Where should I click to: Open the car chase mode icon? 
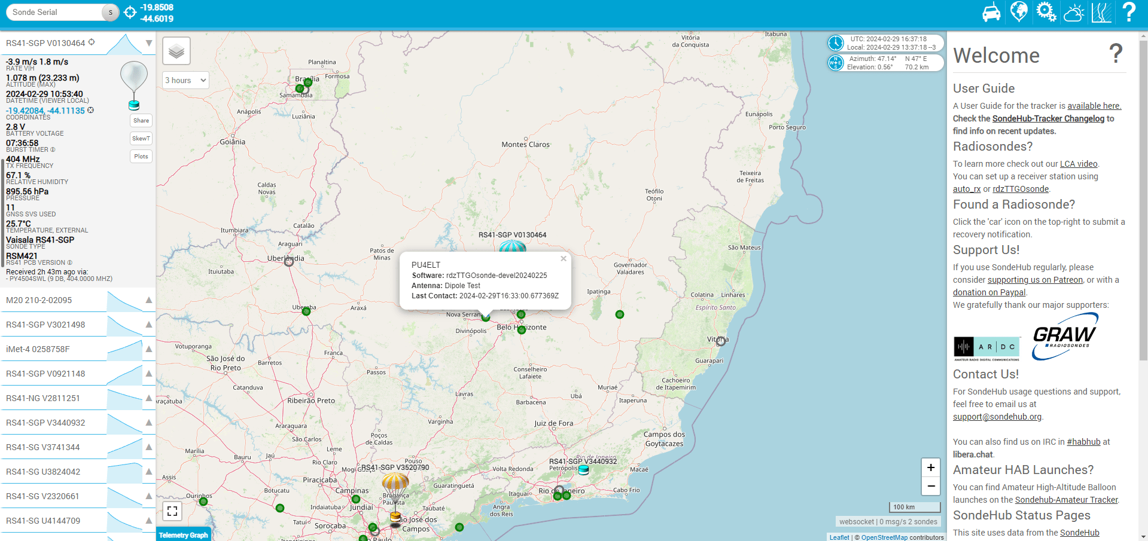tap(991, 13)
